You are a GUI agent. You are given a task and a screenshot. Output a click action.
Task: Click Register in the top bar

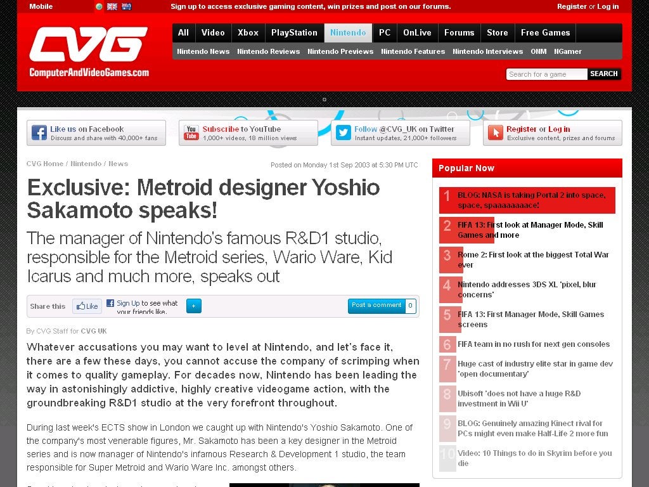click(x=572, y=6)
